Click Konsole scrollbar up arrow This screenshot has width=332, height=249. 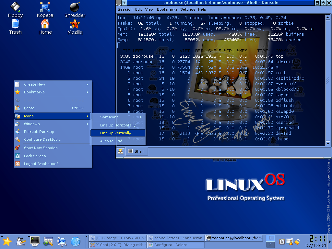[x=327, y=18]
